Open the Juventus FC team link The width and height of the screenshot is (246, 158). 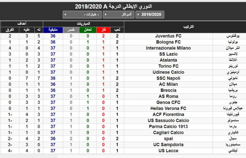168,36
